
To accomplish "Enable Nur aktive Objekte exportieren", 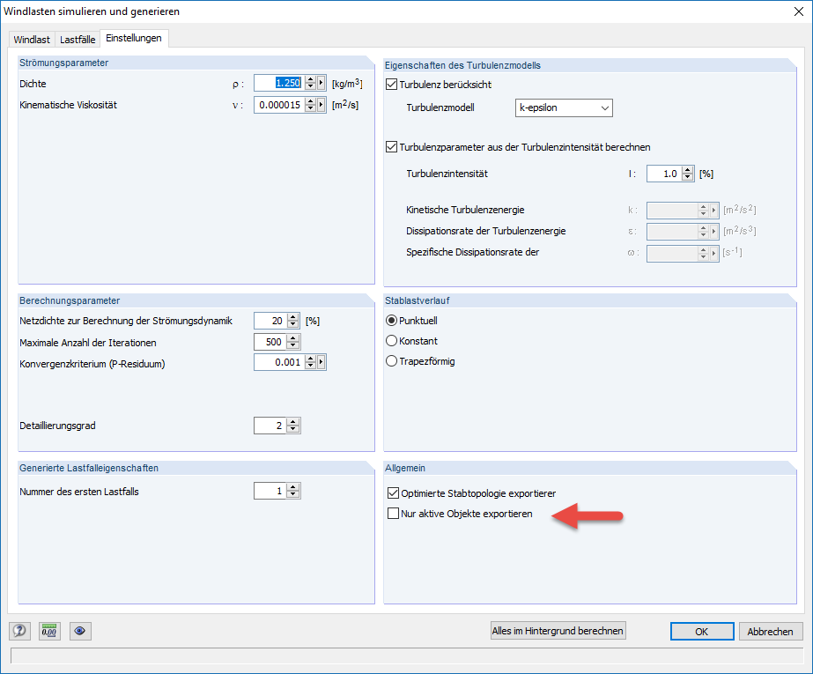I will pyautogui.click(x=393, y=514).
